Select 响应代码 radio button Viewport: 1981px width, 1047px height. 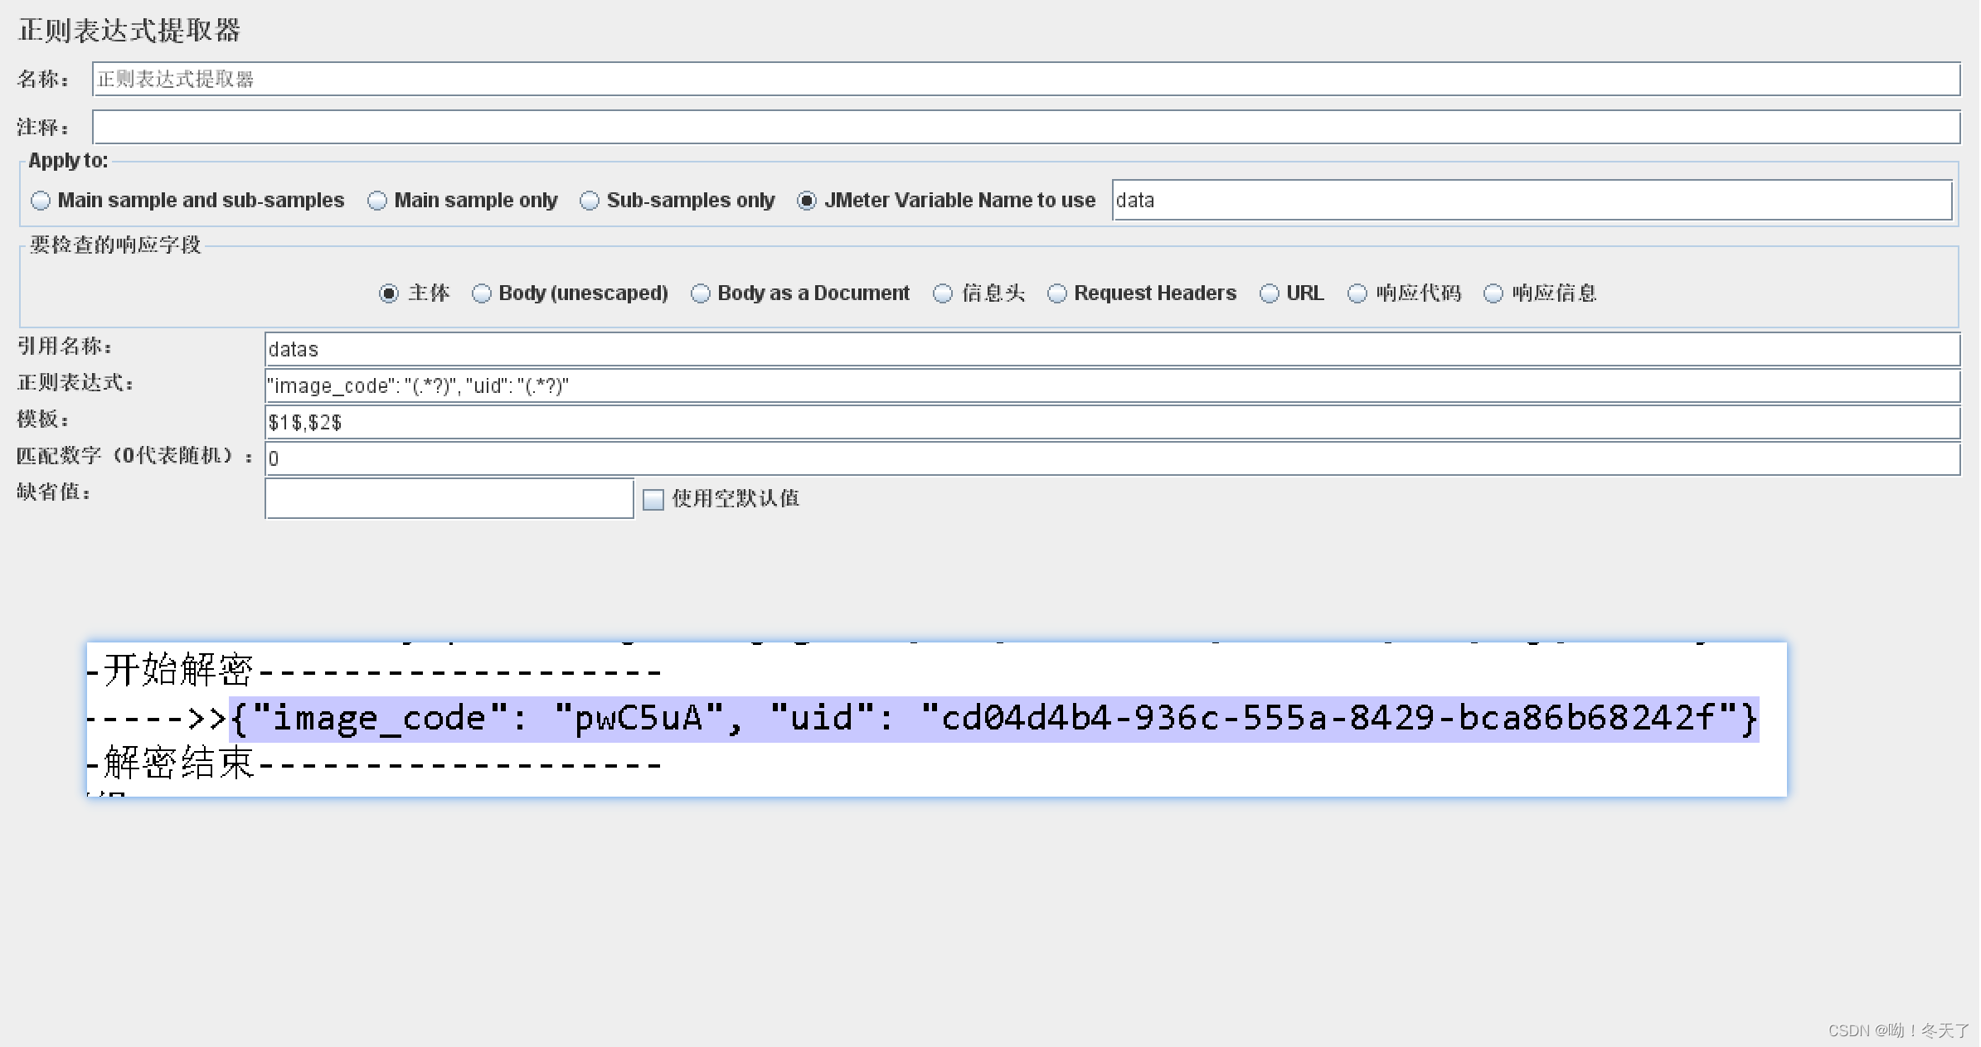pyautogui.click(x=1357, y=293)
